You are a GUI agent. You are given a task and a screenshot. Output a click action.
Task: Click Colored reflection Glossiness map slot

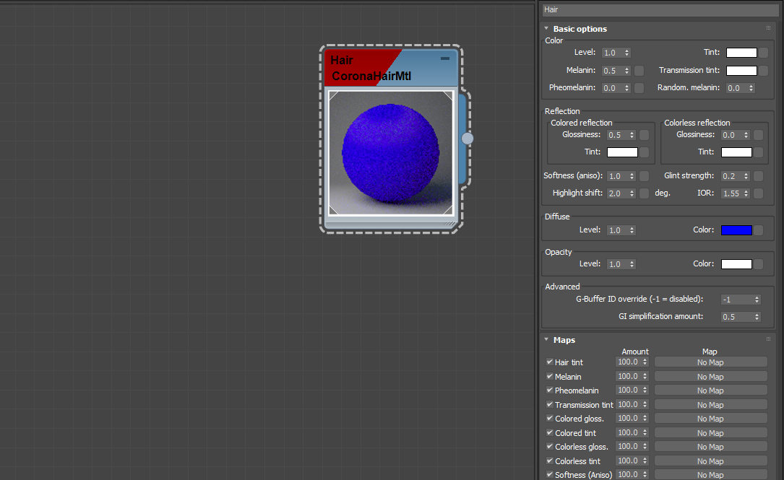pyautogui.click(x=644, y=135)
